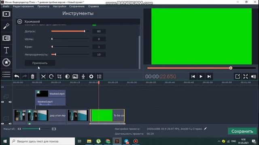This screenshot has width=259, height=145.
Task: Detach the preview window
Action: coord(238,77)
